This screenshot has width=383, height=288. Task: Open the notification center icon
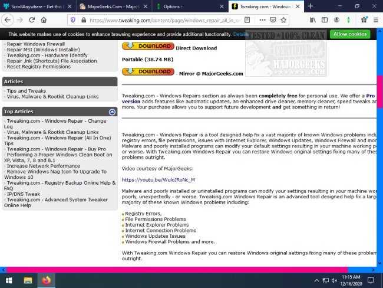(x=371, y=280)
